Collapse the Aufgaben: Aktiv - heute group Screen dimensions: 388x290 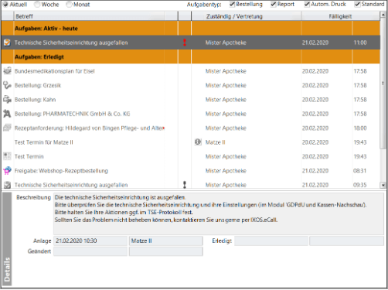(190, 29)
